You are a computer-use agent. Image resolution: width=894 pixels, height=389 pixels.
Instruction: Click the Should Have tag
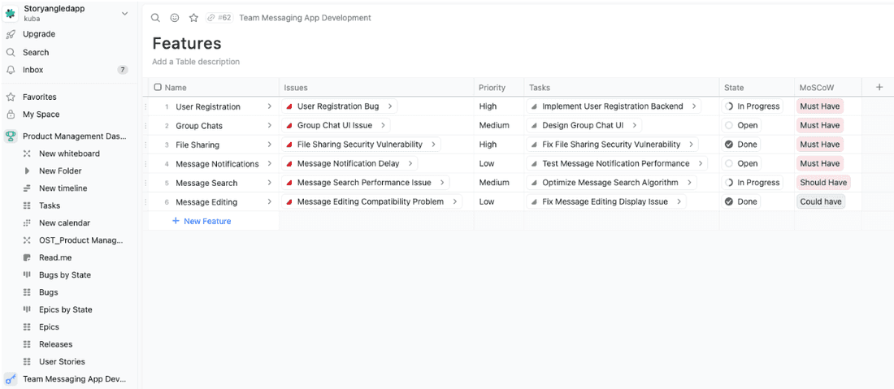click(823, 183)
